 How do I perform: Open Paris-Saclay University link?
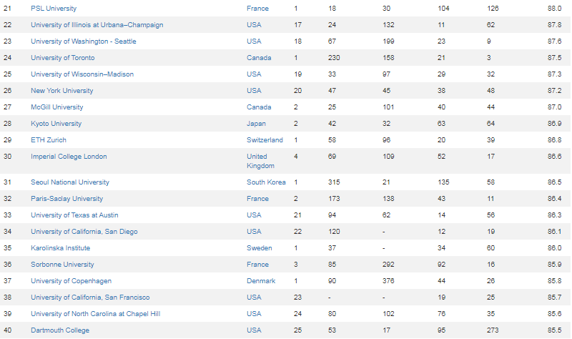click(x=66, y=199)
